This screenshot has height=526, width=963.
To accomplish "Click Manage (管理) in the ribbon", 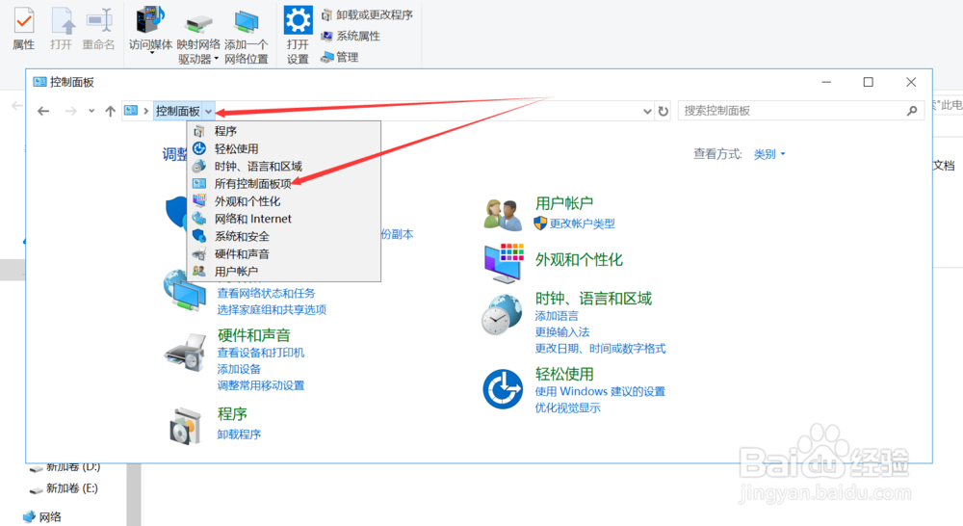I will click(340, 57).
